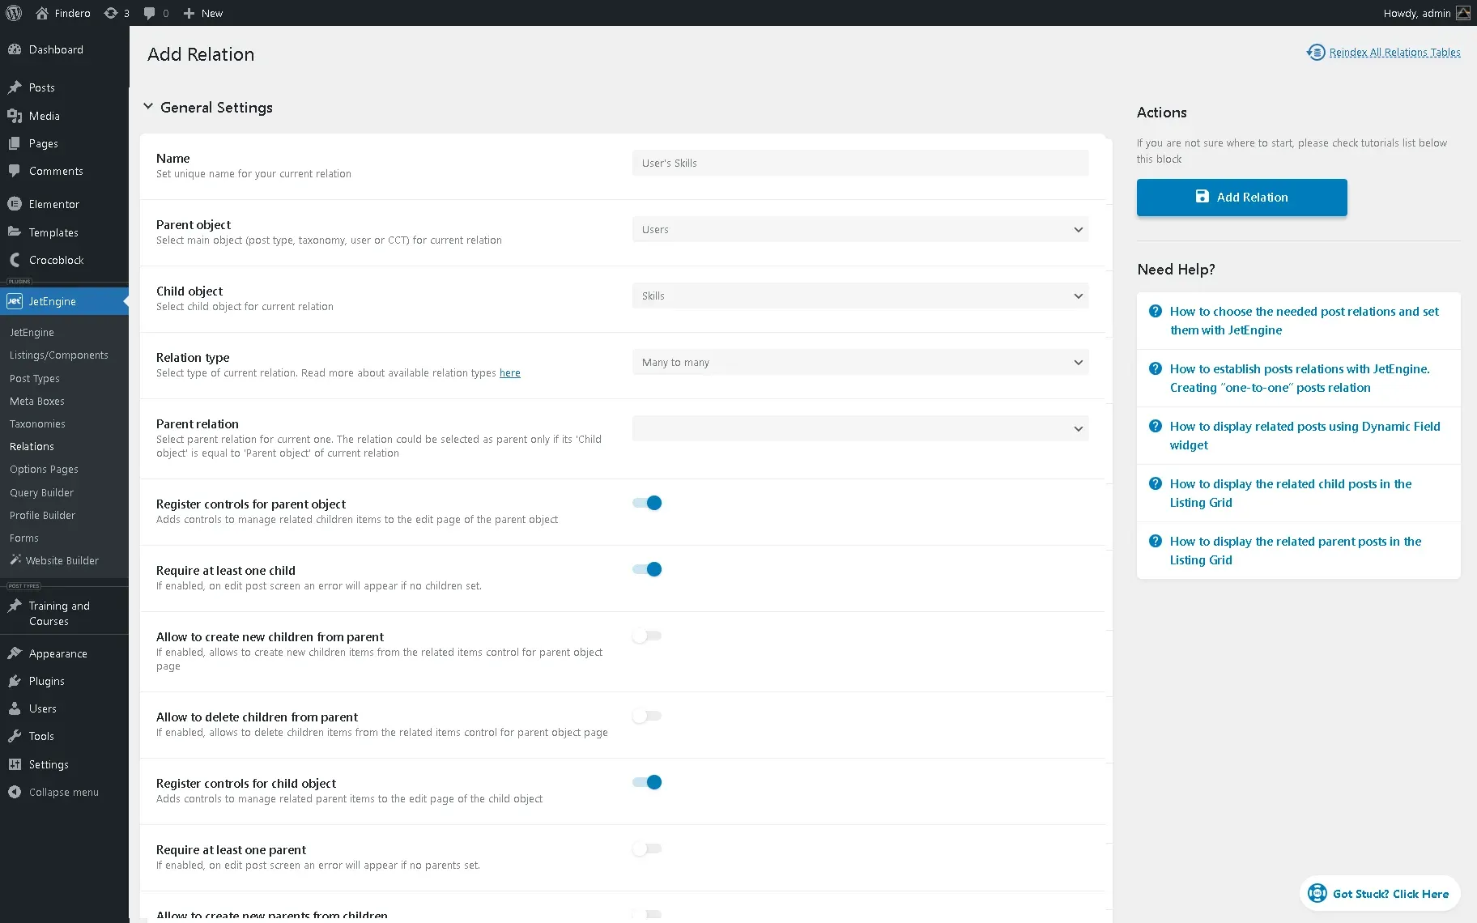The height and width of the screenshot is (923, 1477).
Task: Click the Crocoblock logo icon
Action: coord(15,260)
